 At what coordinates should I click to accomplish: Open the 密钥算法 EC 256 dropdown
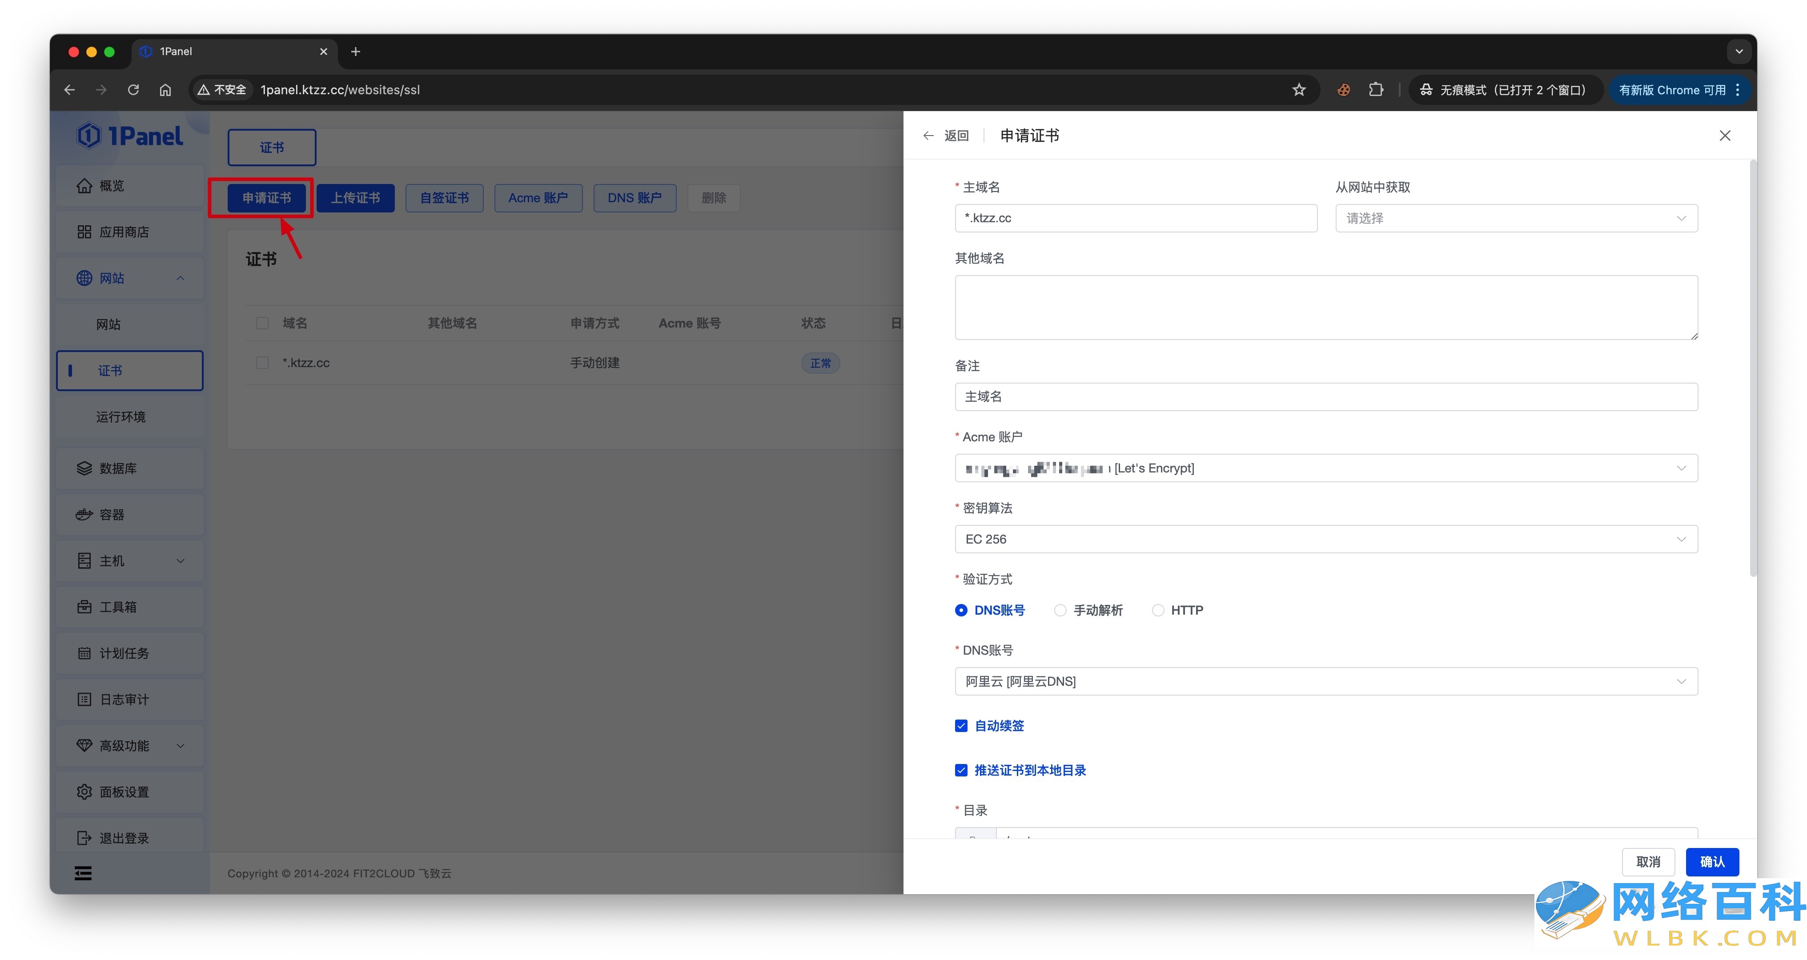coord(1326,539)
